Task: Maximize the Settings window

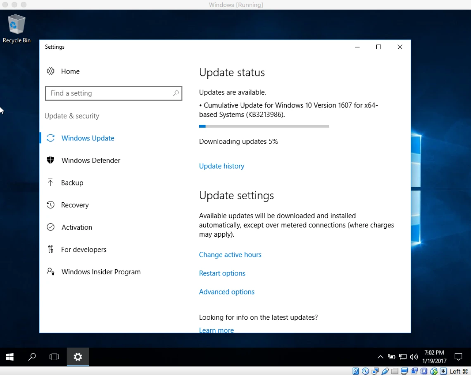Action: point(378,47)
